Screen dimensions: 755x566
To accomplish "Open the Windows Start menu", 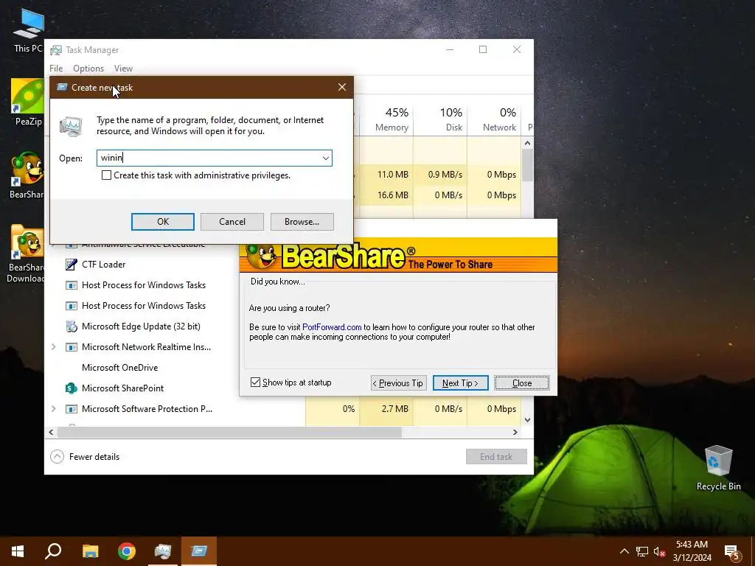I will [18, 551].
